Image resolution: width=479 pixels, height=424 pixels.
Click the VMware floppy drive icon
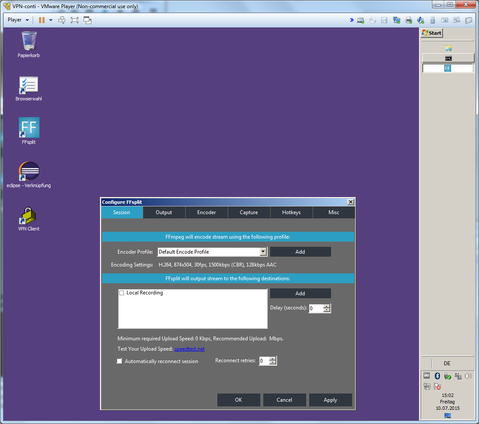[x=384, y=21]
